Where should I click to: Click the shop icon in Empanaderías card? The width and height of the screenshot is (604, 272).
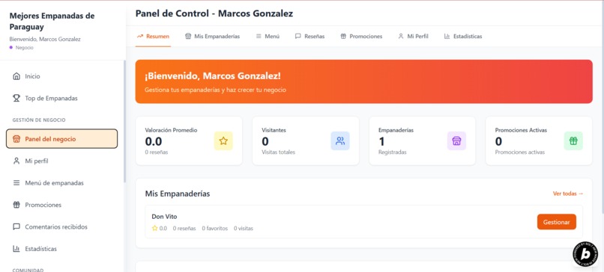point(456,141)
